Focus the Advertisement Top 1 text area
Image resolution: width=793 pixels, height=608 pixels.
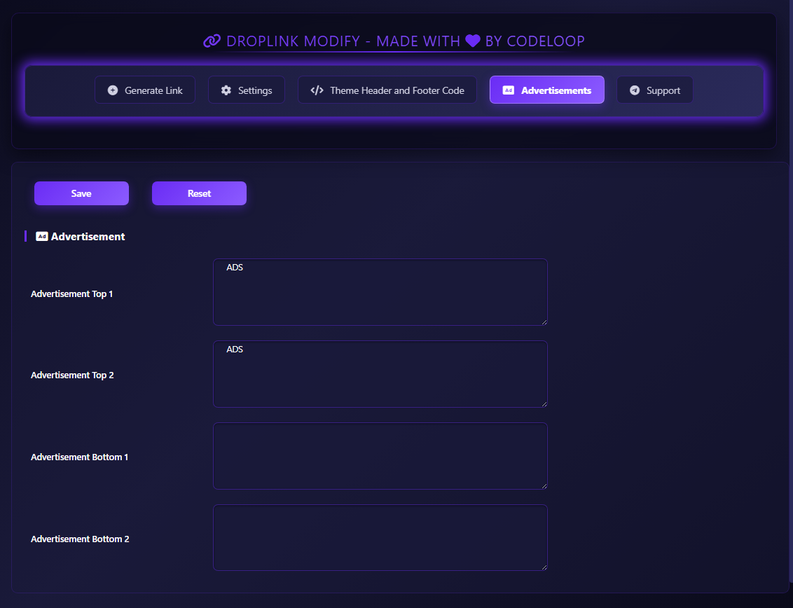tap(380, 292)
